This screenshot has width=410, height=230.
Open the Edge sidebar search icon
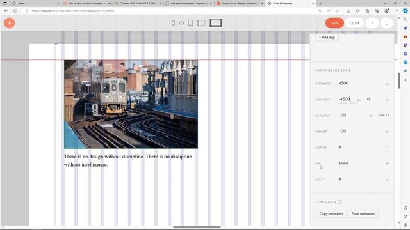tap(405, 20)
